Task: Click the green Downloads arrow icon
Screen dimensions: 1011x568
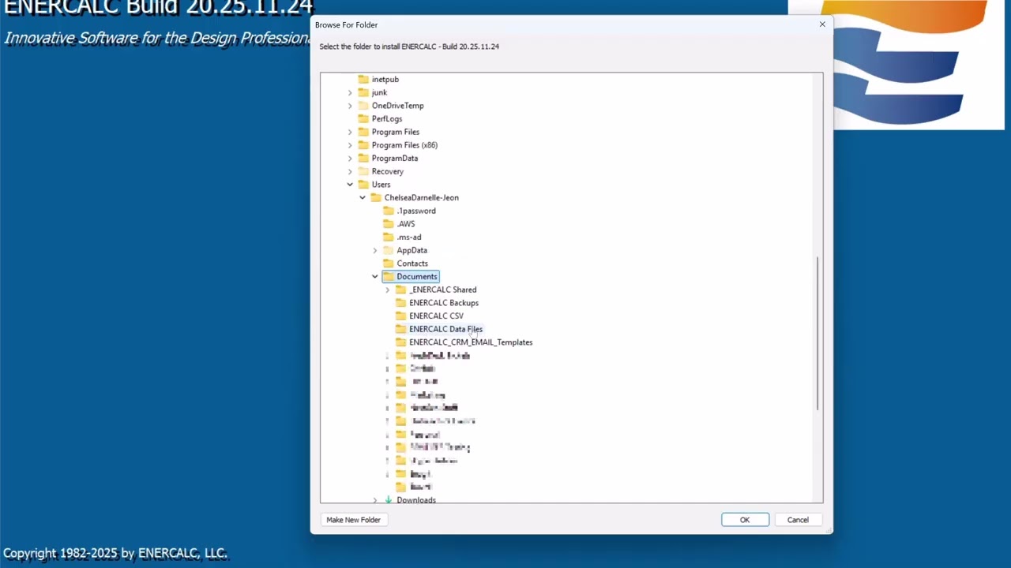Action: [x=389, y=499]
